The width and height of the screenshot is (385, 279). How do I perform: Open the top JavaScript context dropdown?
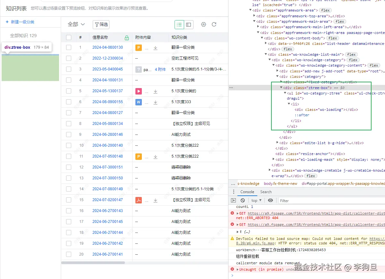(x=256, y=201)
